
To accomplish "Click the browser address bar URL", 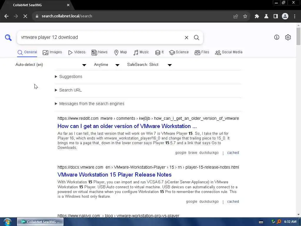I will pos(67,16).
